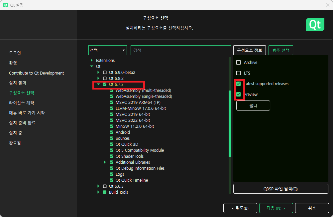The width and height of the screenshot is (333, 217).
Task: Select the 설치 중 step
Action: 16,133
